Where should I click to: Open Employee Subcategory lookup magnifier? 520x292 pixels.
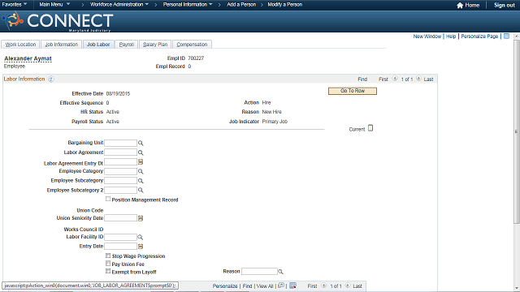click(141, 181)
